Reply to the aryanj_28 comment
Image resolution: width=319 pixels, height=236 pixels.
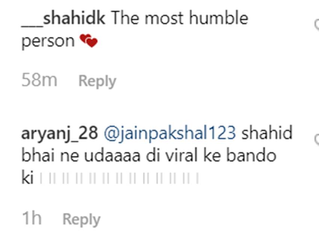(81, 220)
